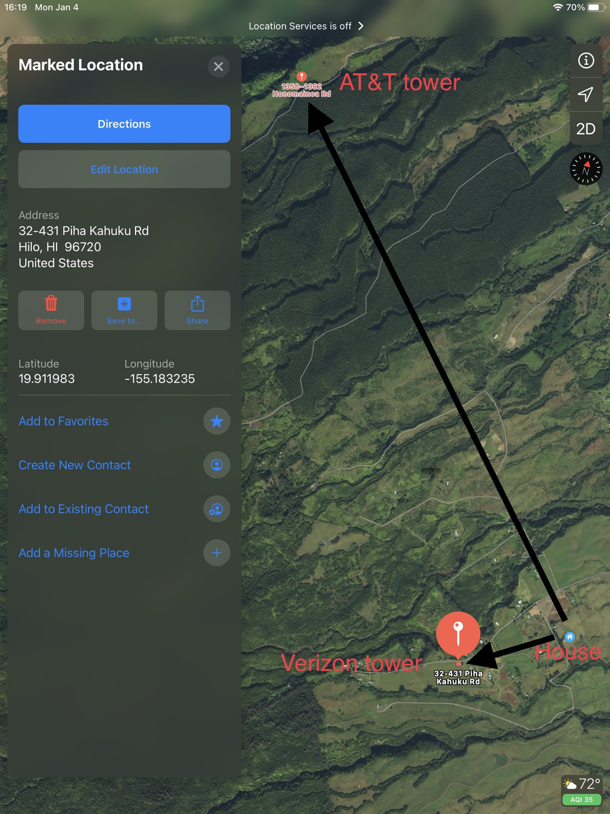Select the small pin at Honomainoa Rd
Viewport: 610px width, 814px height.
pos(302,76)
